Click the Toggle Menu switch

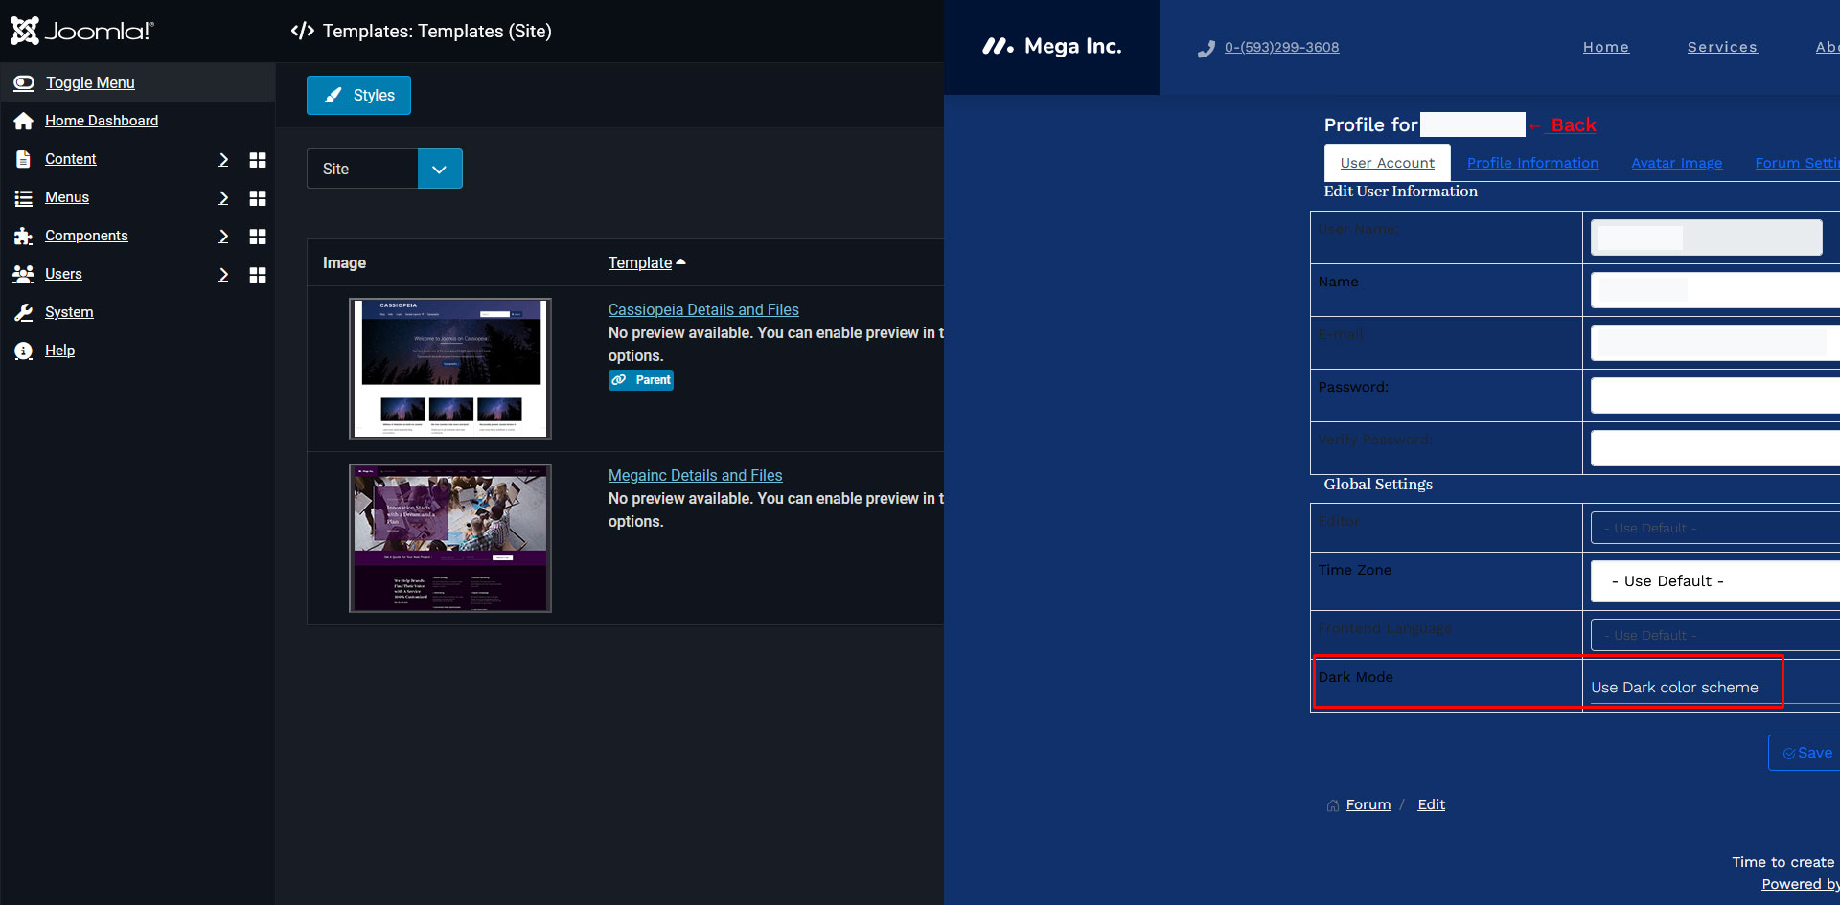point(24,83)
